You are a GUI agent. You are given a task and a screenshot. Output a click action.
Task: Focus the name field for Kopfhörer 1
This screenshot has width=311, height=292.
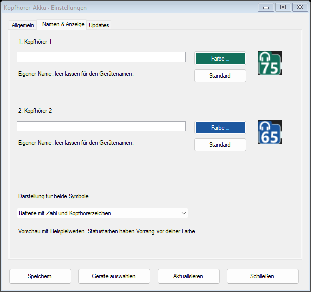click(101, 57)
